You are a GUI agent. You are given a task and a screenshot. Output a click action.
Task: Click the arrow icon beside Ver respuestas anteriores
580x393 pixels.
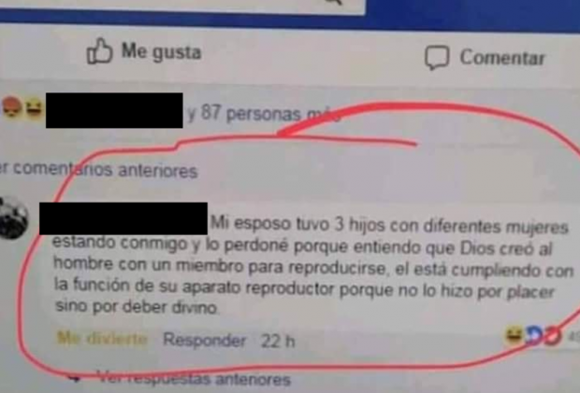(75, 378)
